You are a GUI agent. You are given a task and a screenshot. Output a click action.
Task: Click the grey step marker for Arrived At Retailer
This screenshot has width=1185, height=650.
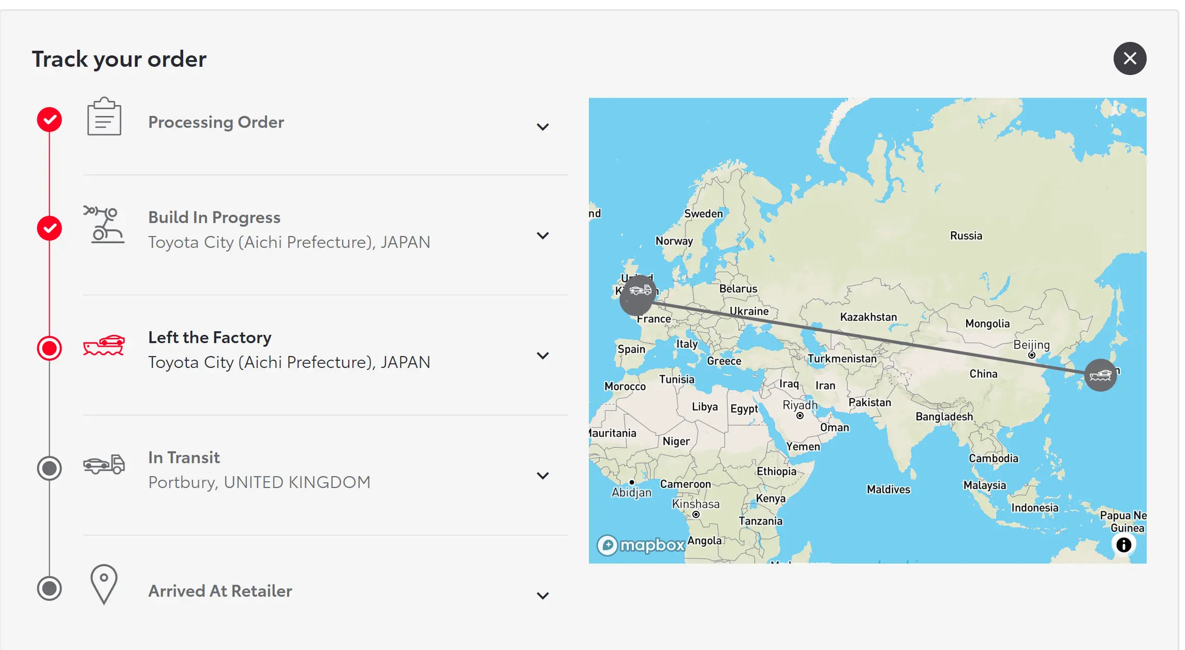(x=49, y=588)
